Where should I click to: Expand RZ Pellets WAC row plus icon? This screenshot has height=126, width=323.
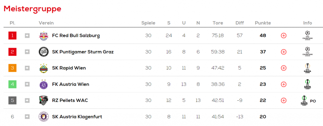(284, 100)
